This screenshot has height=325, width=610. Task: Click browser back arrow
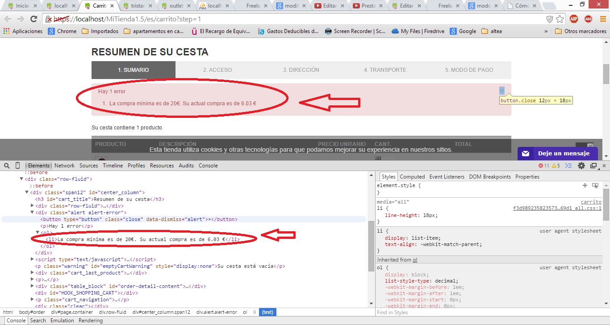point(8,19)
